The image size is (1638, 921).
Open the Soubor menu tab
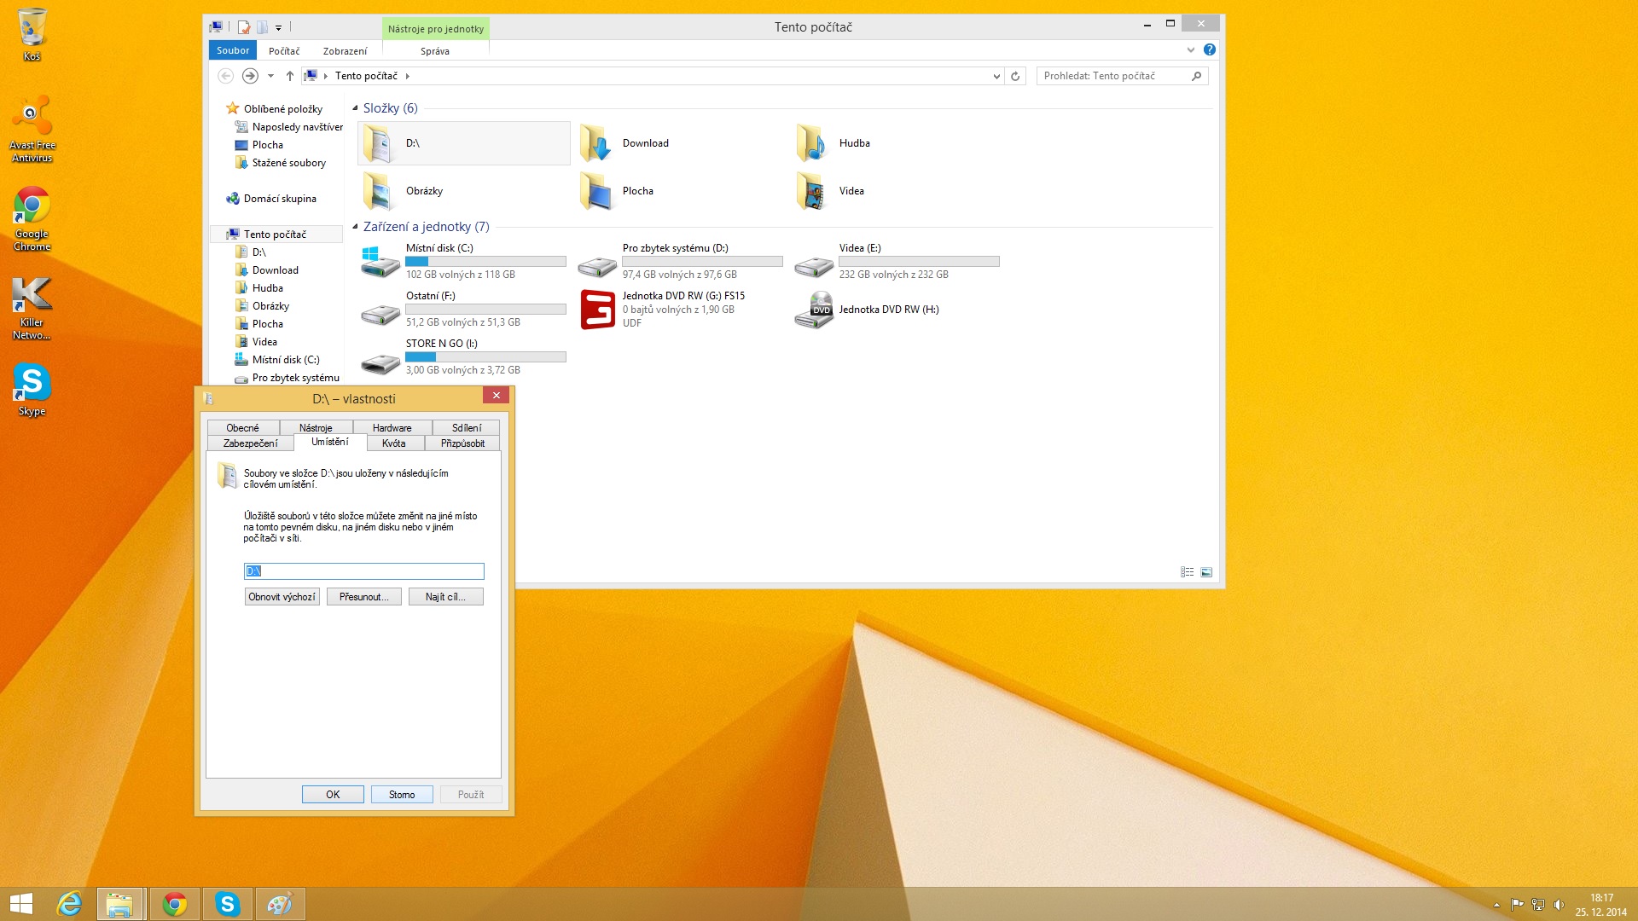pyautogui.click(x=232, y=50)
